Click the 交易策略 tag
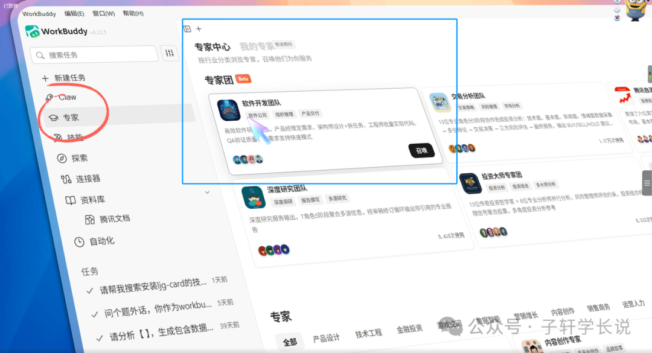This screenshot has width=652, height=353. 466,107
